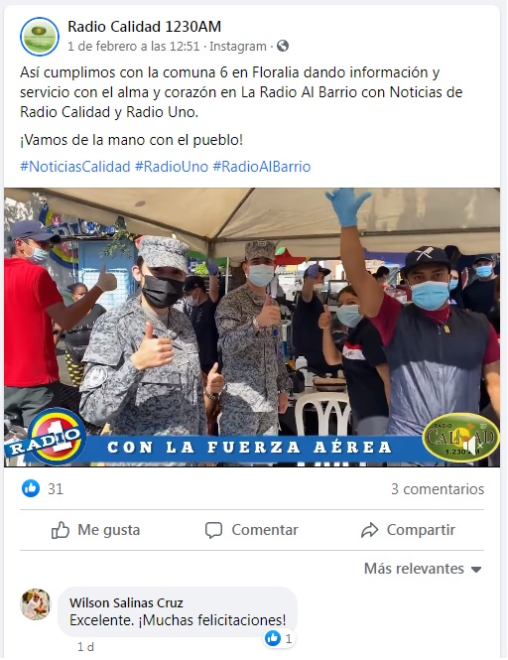
Task: Click the thumbs-up Me gusta button
Action: [x=95, y=530]
